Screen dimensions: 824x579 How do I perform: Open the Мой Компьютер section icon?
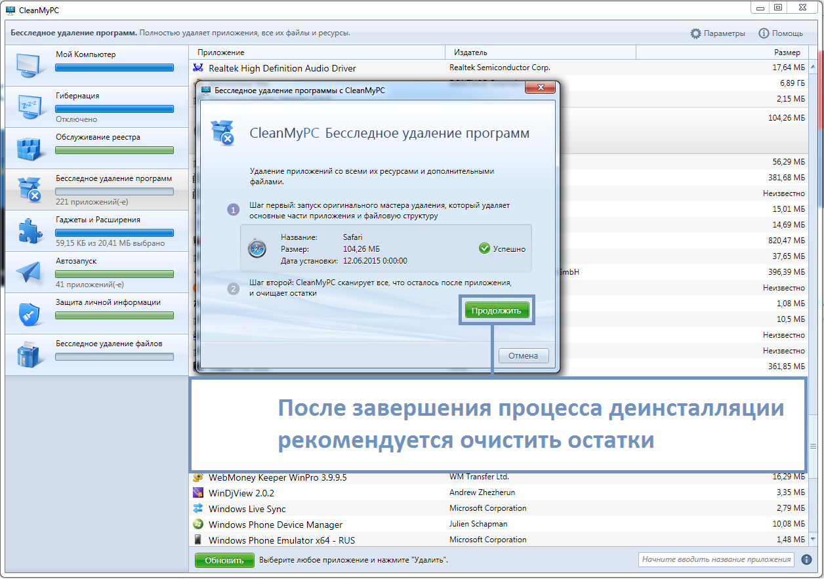(x=28, y=65)
